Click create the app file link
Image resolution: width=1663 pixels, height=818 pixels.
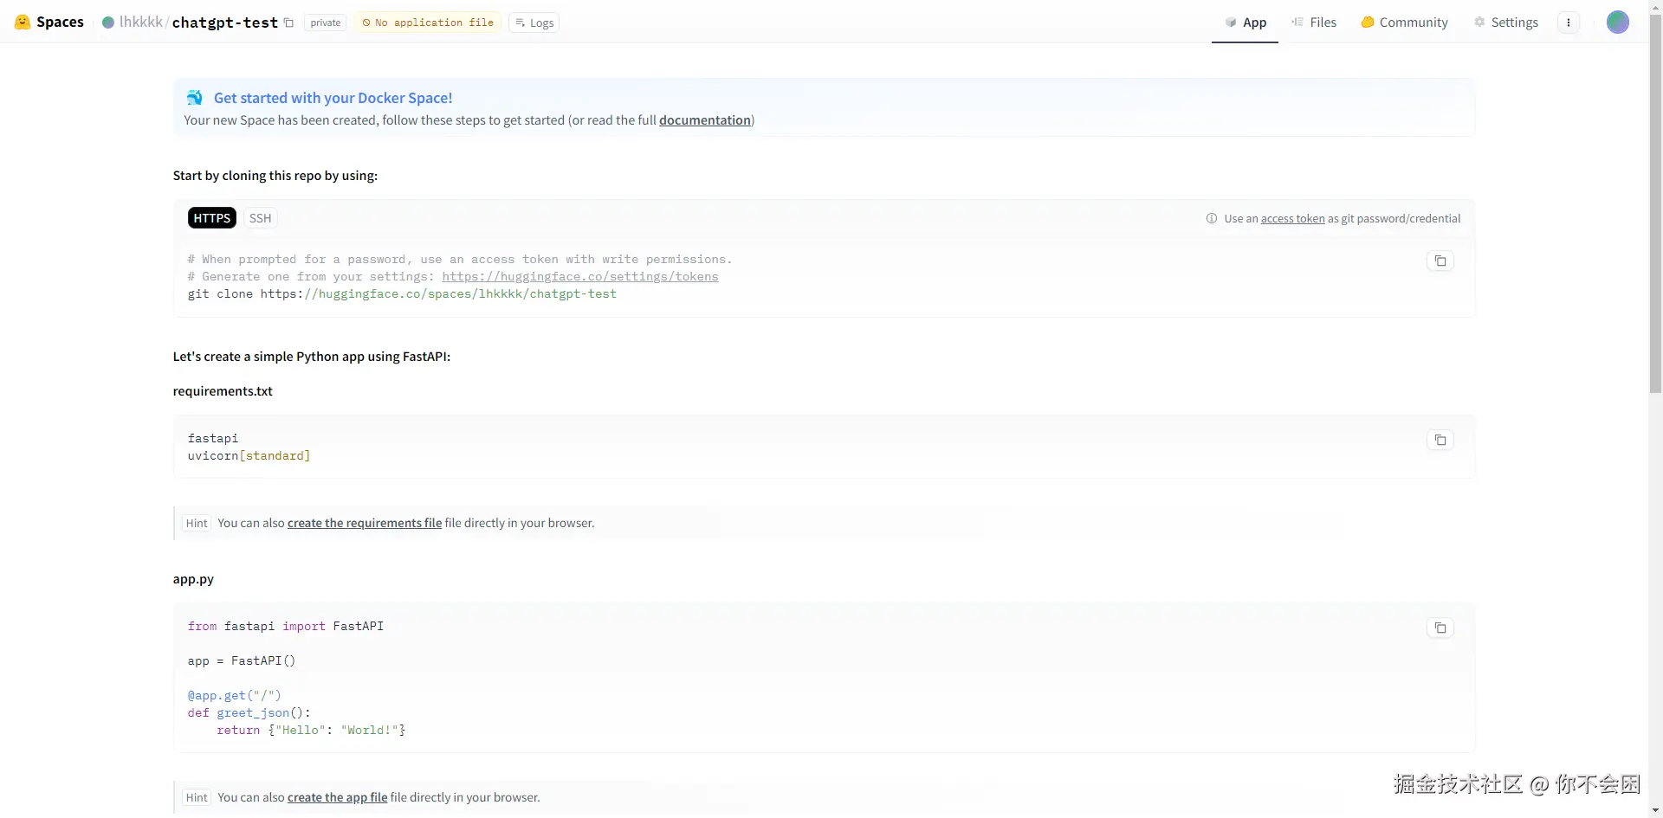pyautogui.click(x=338, y=797)
